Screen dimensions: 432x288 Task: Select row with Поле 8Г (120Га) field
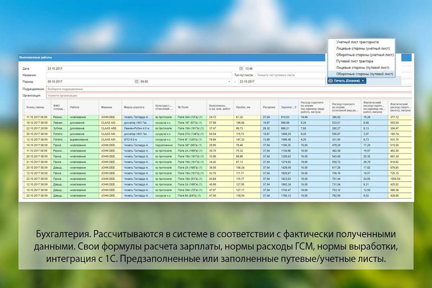pos(190,139)
